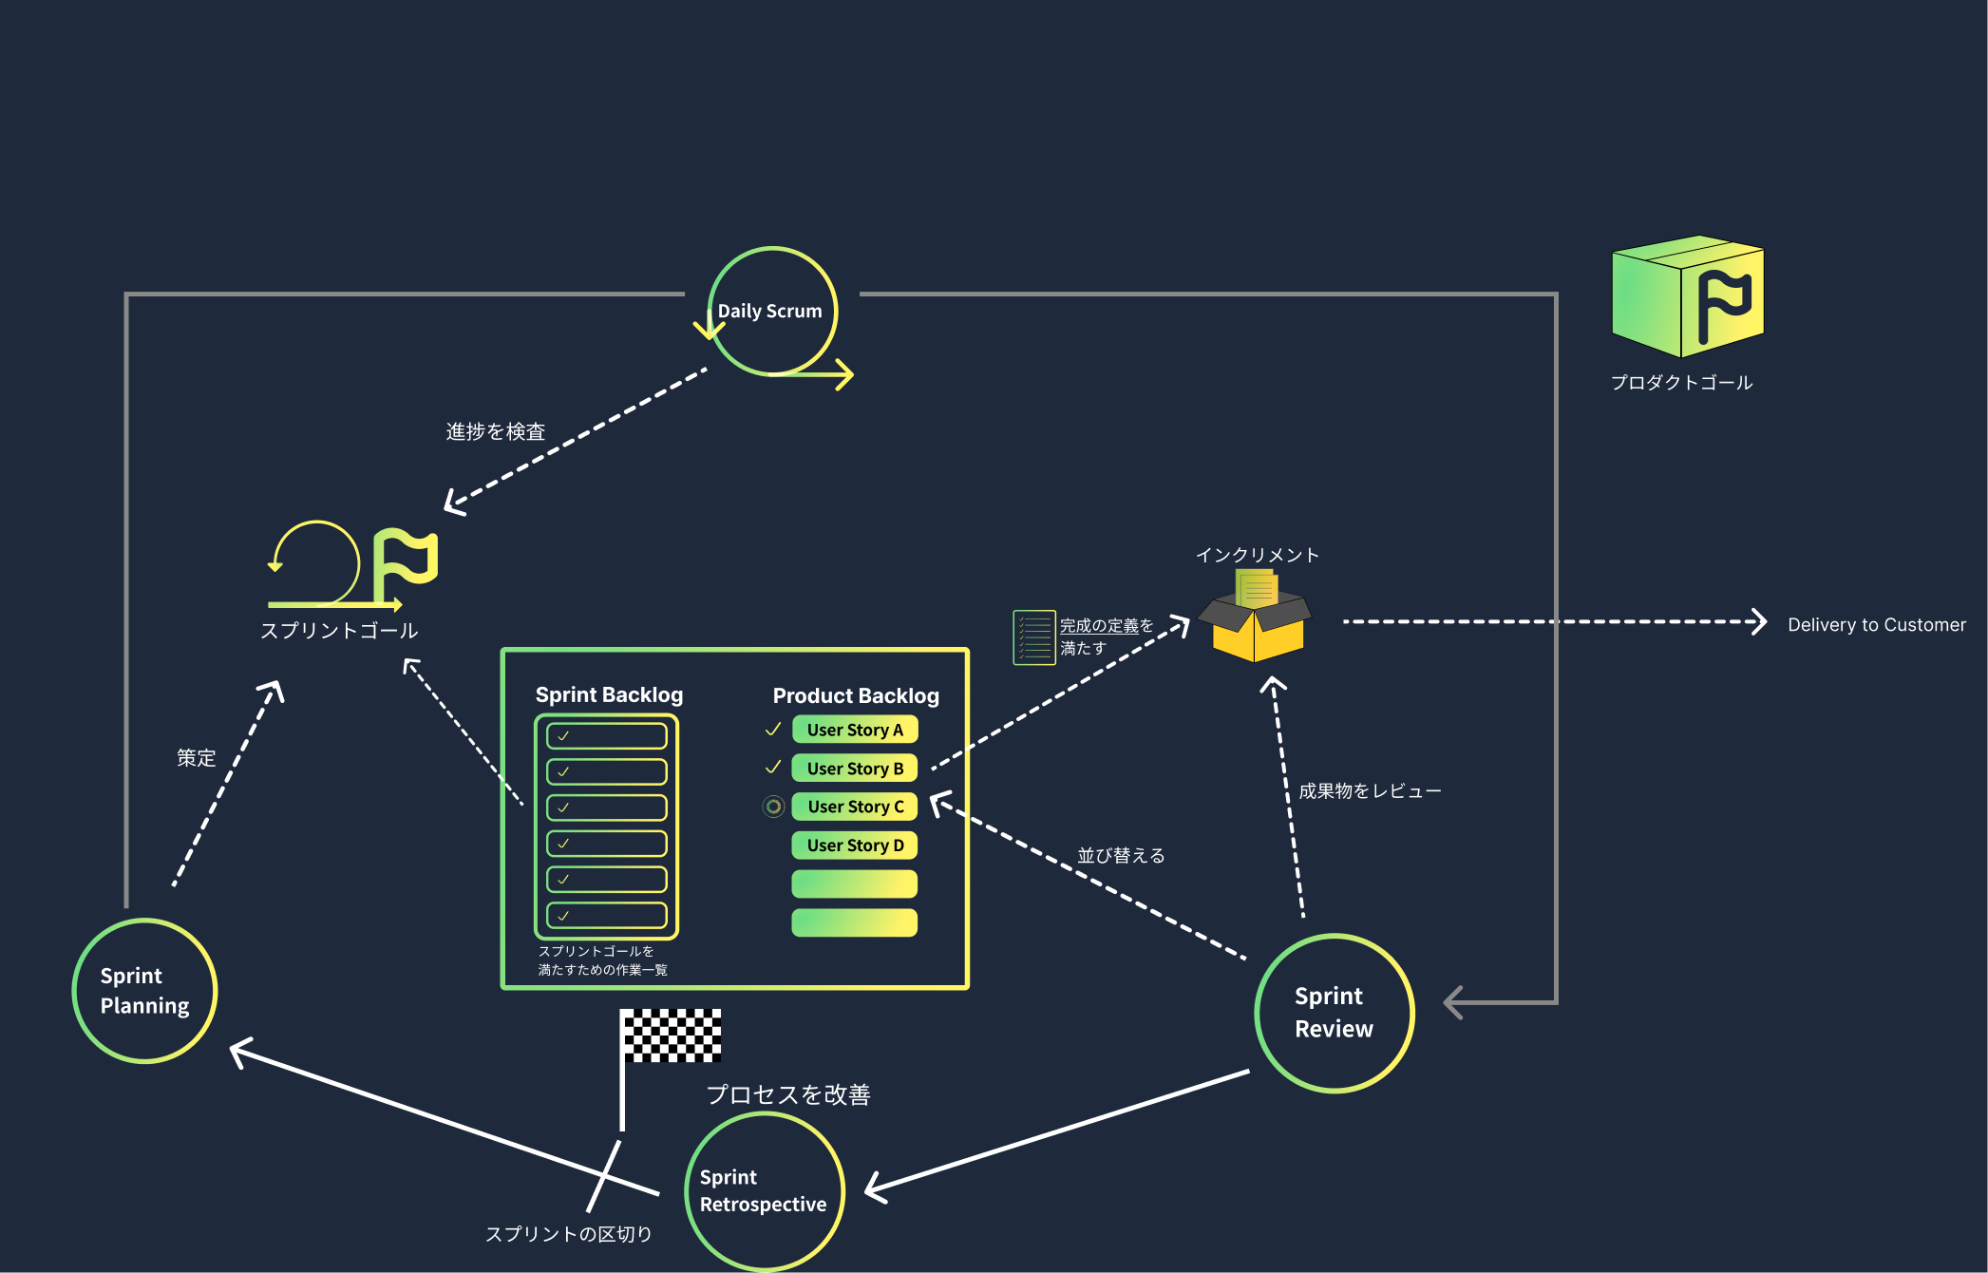Select the Sprint Planning circle
1988x1273 pixels.
tap(144, 991)
